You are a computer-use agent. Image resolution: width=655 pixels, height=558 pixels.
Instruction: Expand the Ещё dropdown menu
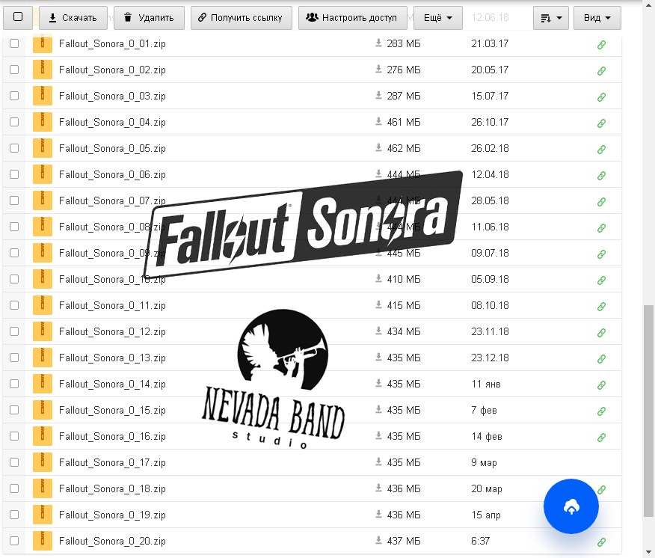(437, 18)
